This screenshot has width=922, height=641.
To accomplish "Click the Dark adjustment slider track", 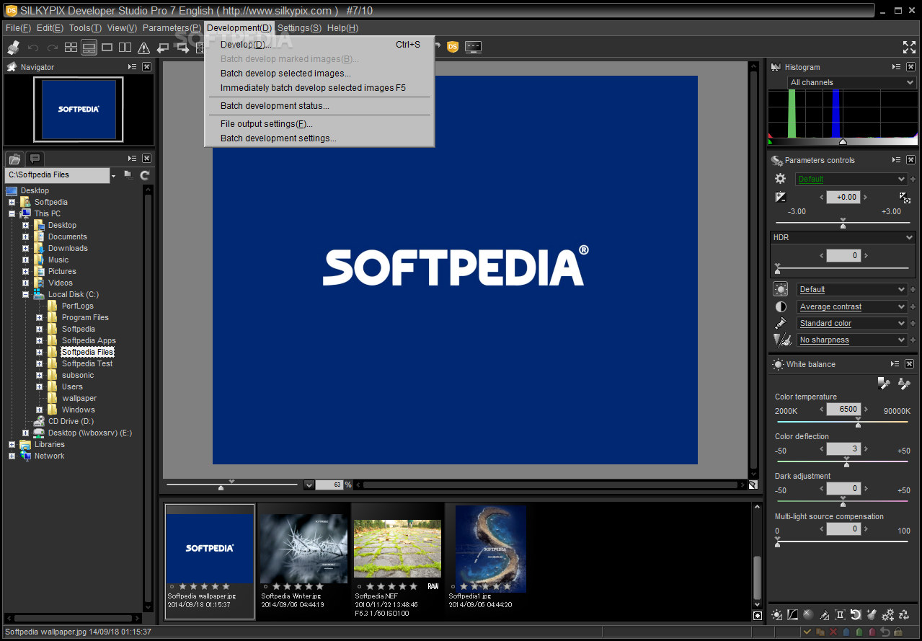I will (x=842, y=502).
